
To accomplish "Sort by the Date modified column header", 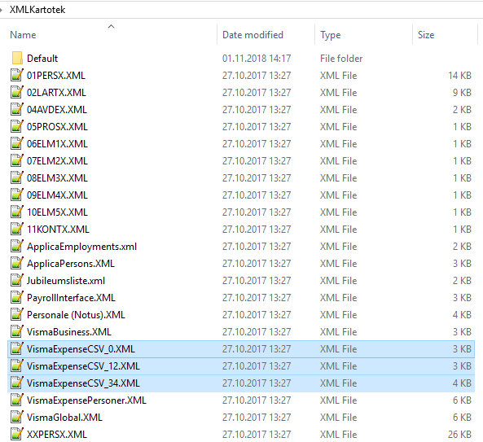I will 252,35.
